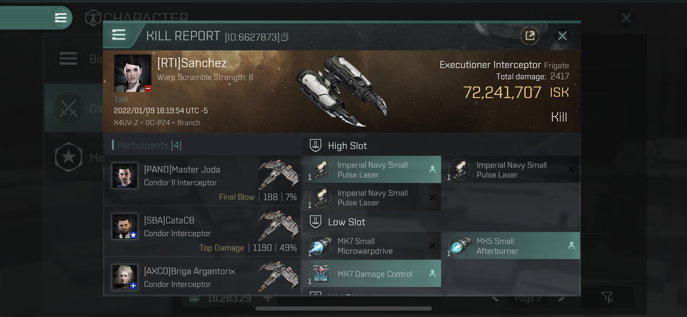The height and width of the screenshot is (317, 687).
Task: View [RTI]Sanchez character portrait
Action: click(x=132, y=73)
